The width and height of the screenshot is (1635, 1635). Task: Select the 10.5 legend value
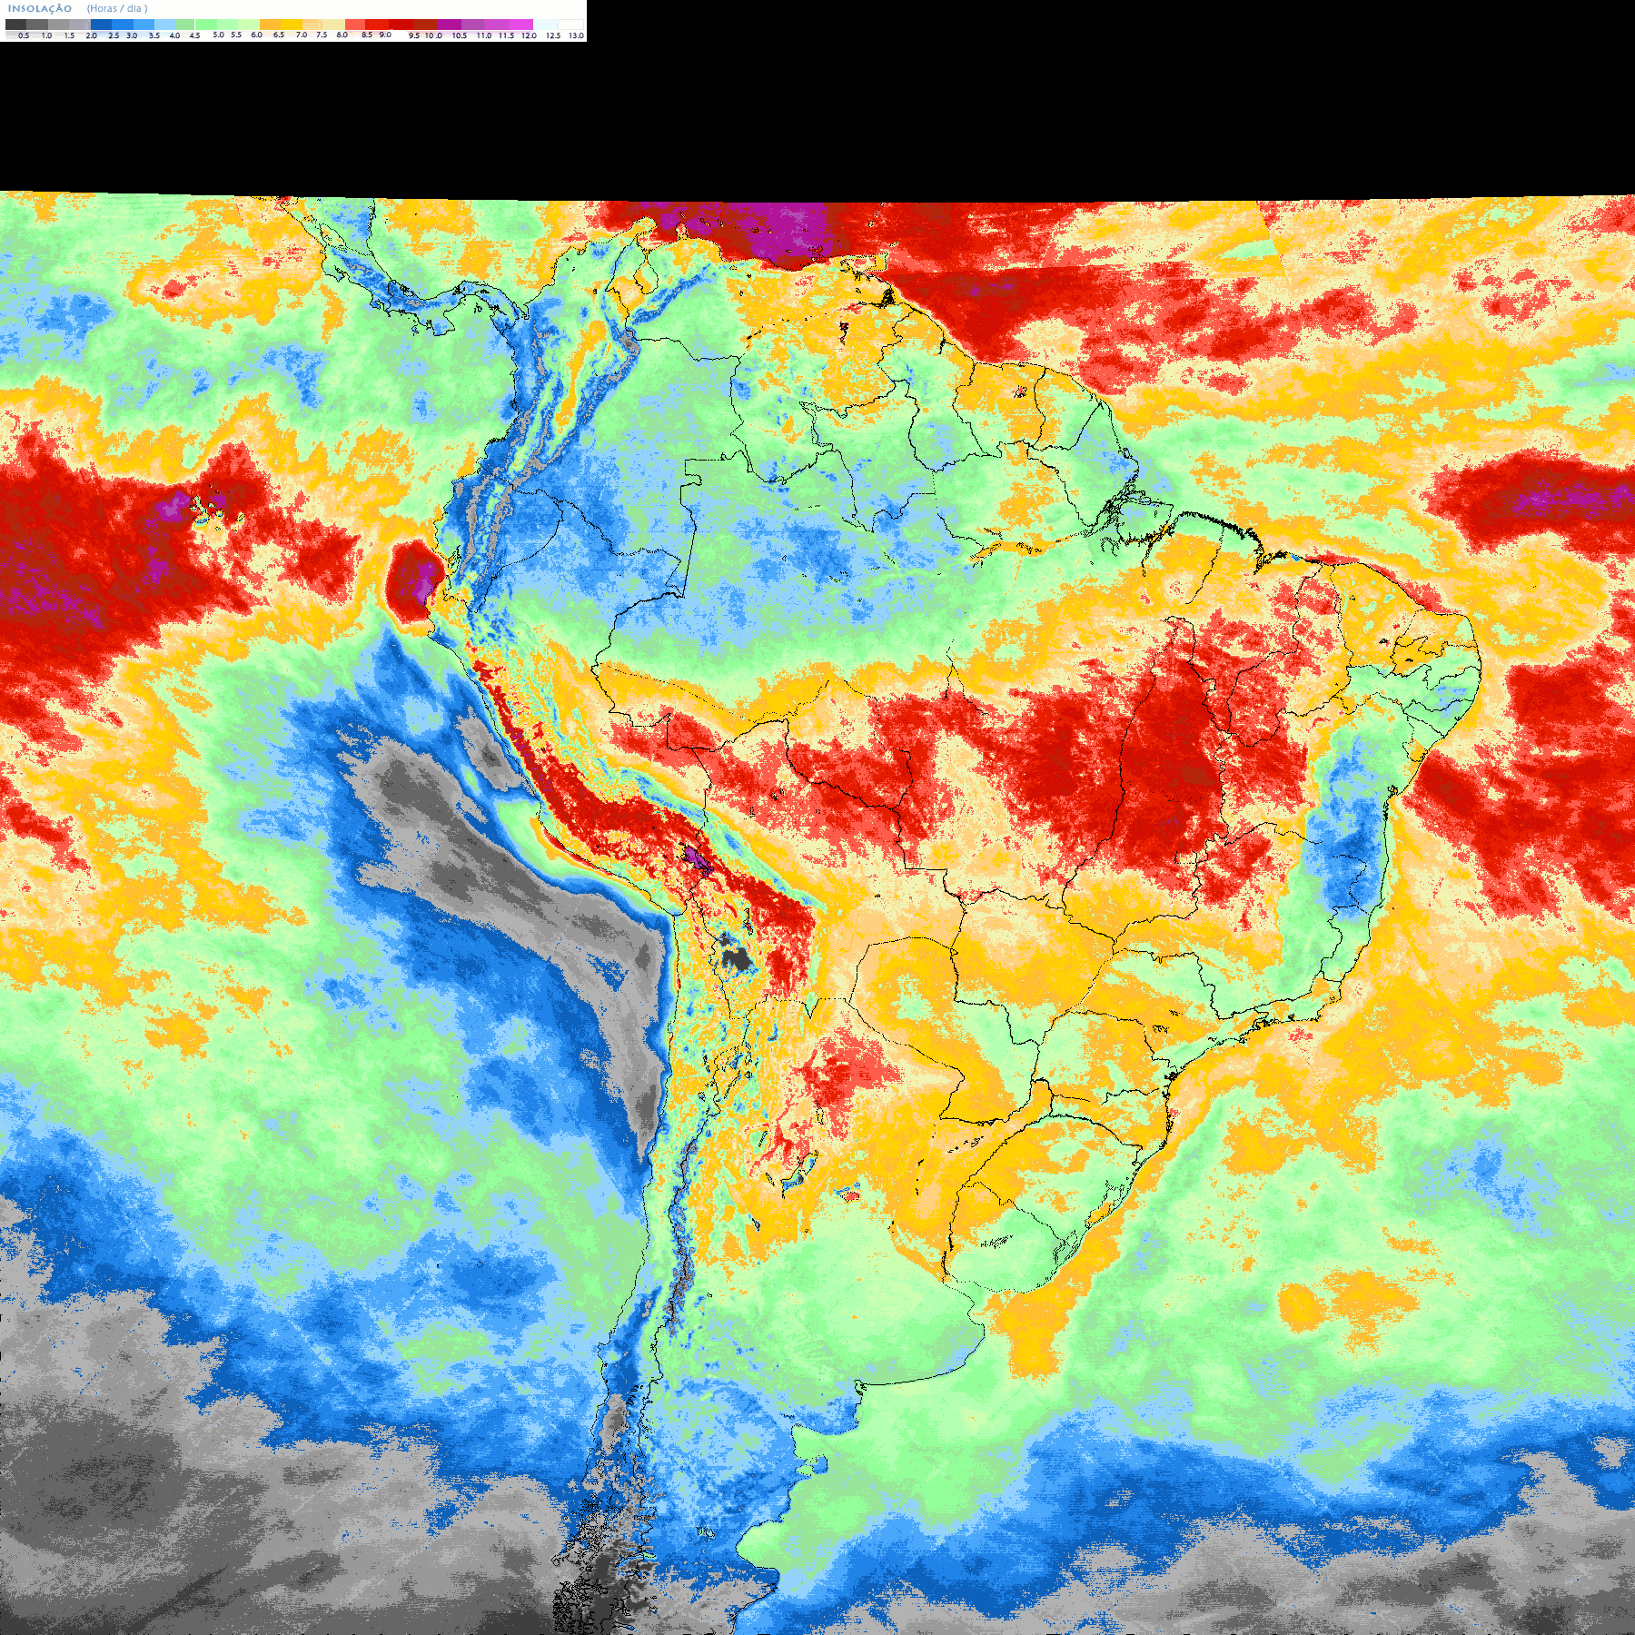pyautogui.click(x=460, y=35)
